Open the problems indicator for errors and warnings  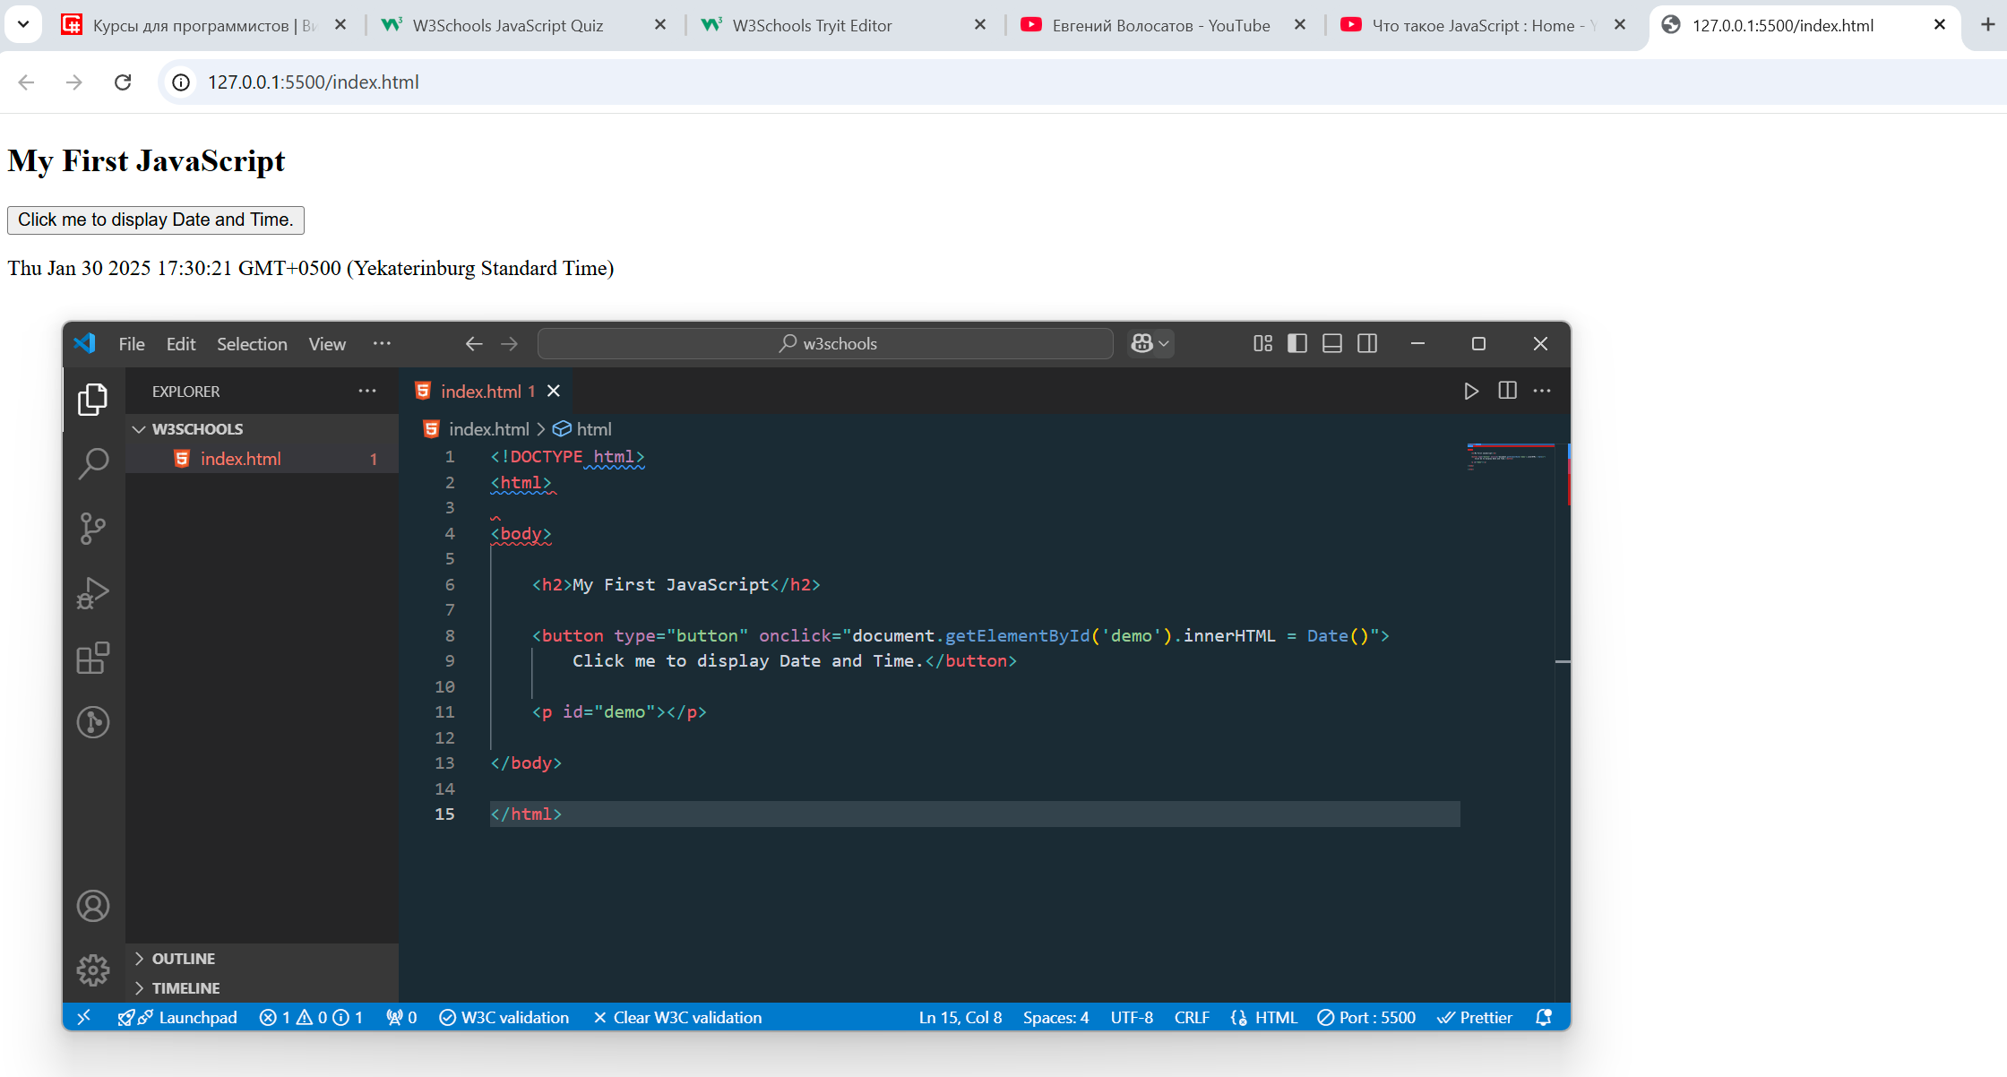[x=311, y=1017]
